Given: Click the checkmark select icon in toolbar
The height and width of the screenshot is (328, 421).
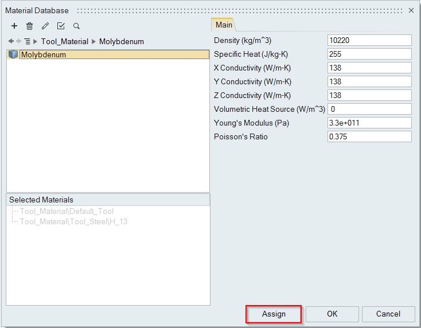Looking at the screenshot, I should (x=61, y=26).
